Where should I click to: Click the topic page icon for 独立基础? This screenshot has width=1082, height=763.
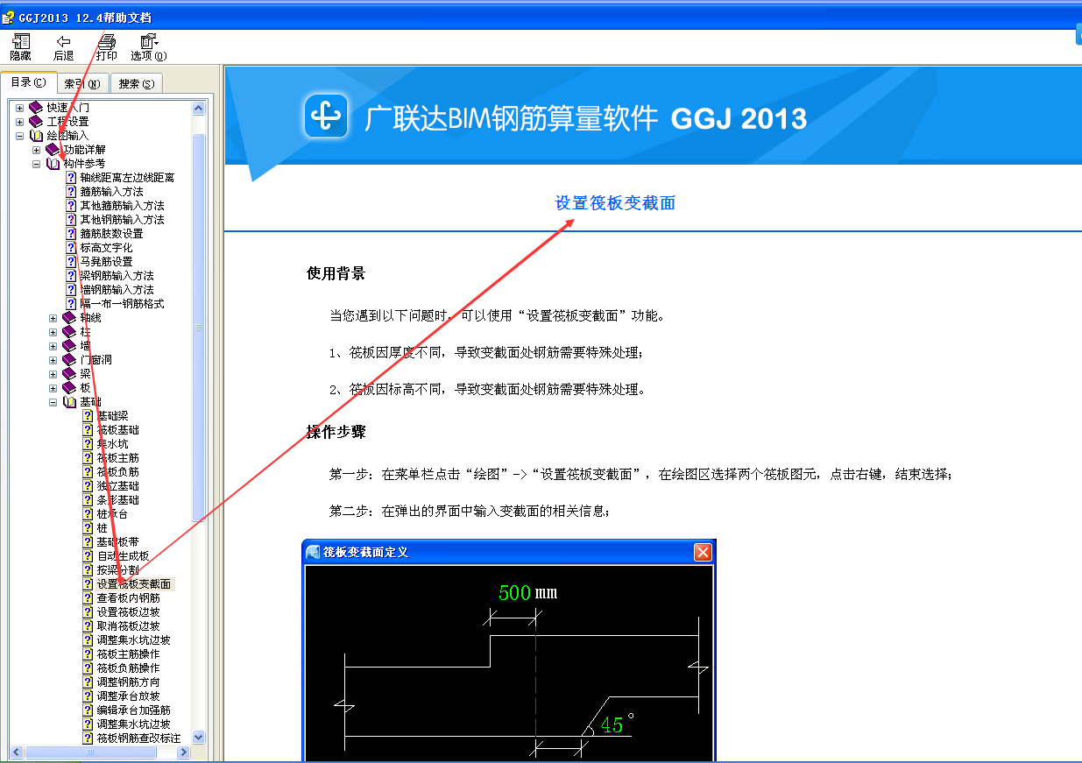pos(88,486)
